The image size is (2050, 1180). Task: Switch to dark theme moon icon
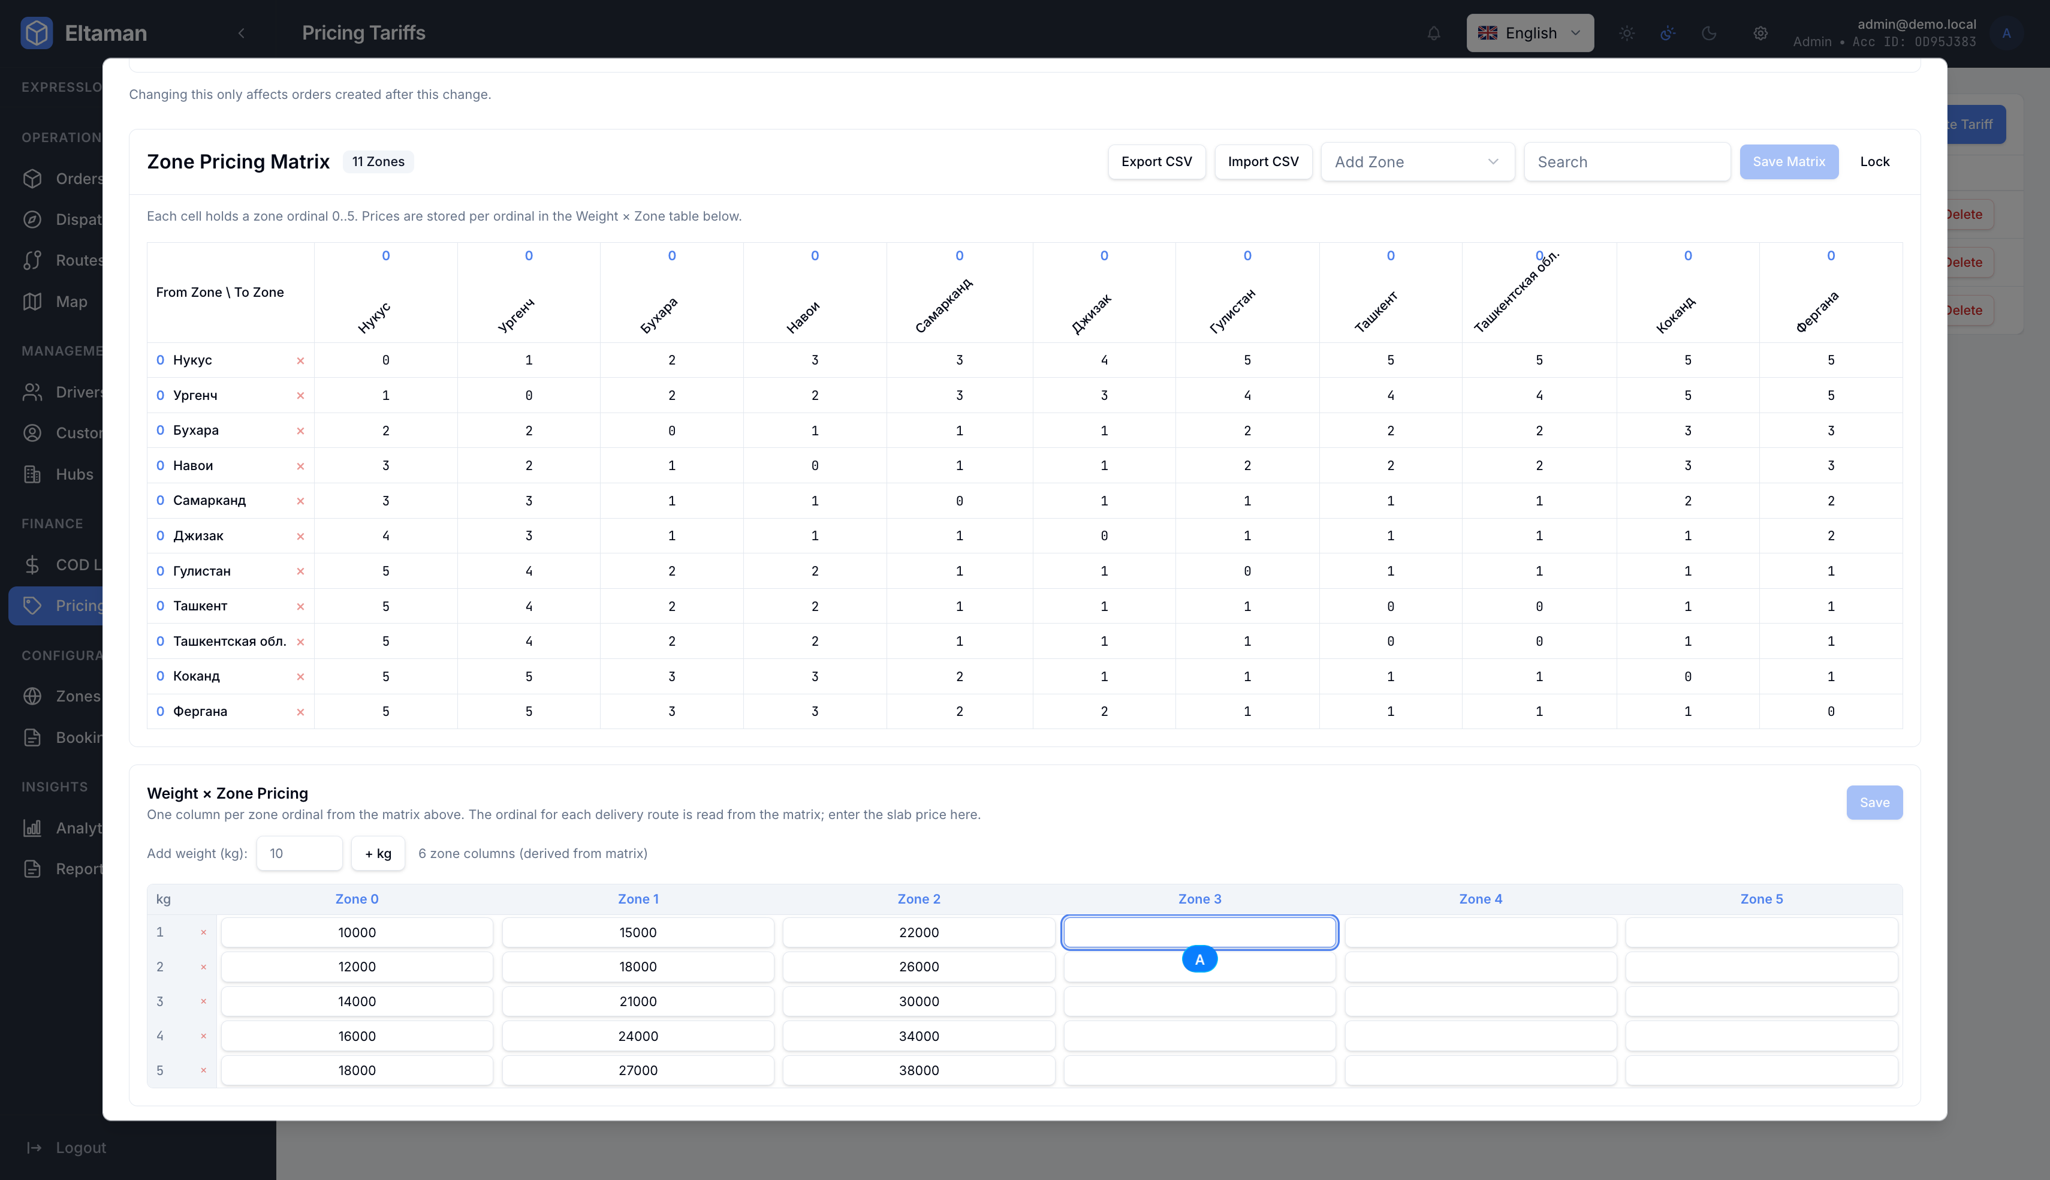tap(1709, 33)
